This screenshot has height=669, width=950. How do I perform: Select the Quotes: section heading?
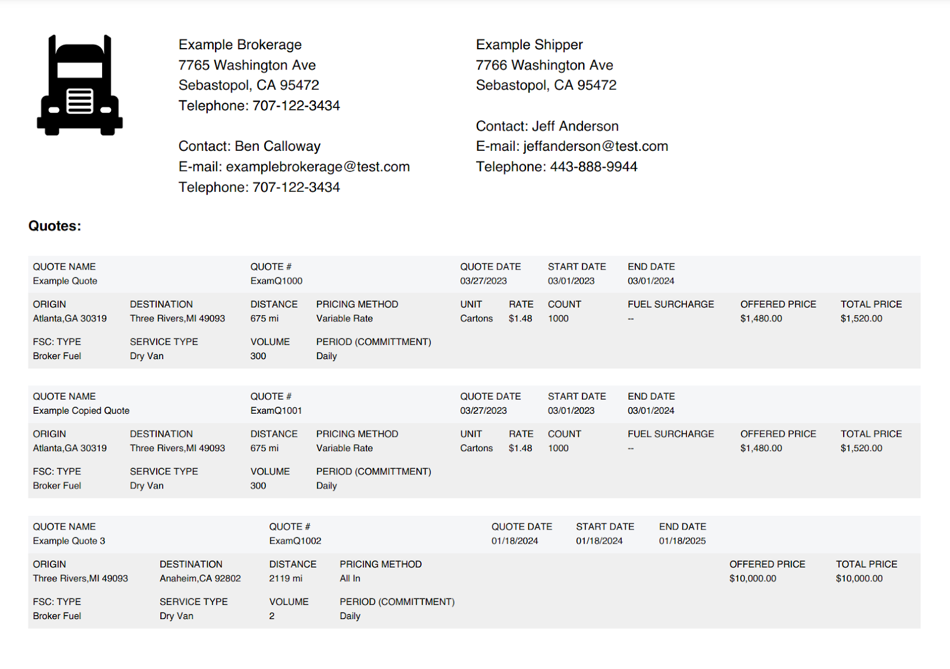tap(55, 226)
